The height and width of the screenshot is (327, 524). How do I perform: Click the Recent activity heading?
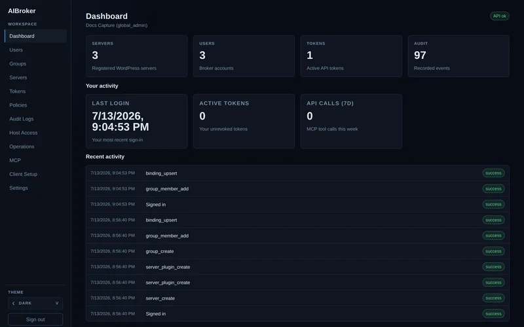pyautogui.click(x=105, y=156)
